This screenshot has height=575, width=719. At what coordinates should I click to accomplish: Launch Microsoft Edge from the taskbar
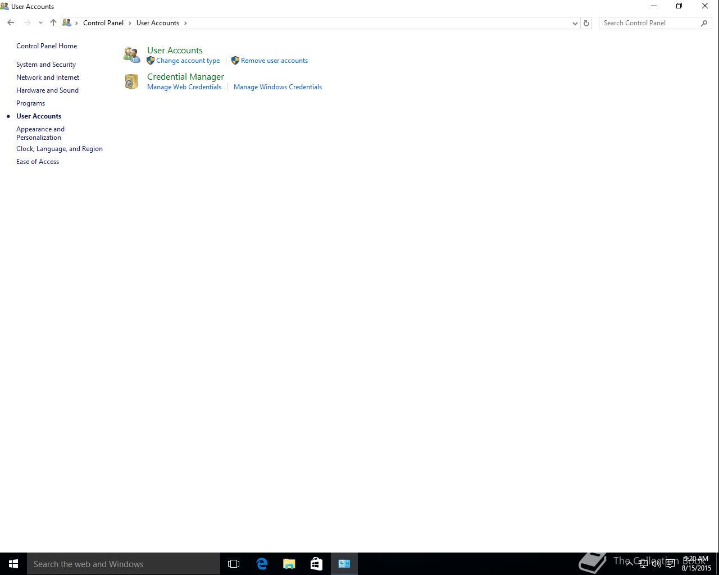coord(262,564)
